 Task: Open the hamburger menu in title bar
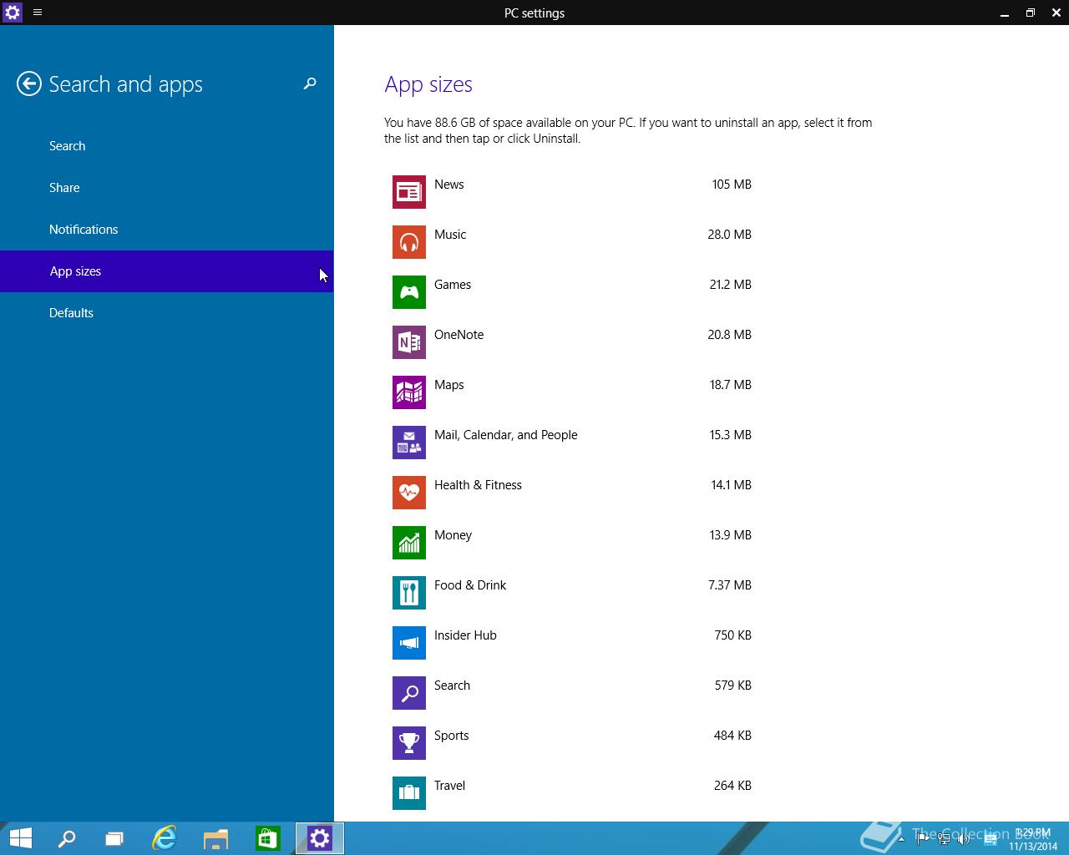pos(38,13)
